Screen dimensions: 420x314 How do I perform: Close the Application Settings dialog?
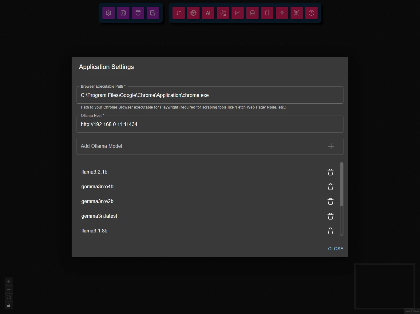(x=335, y=249)
